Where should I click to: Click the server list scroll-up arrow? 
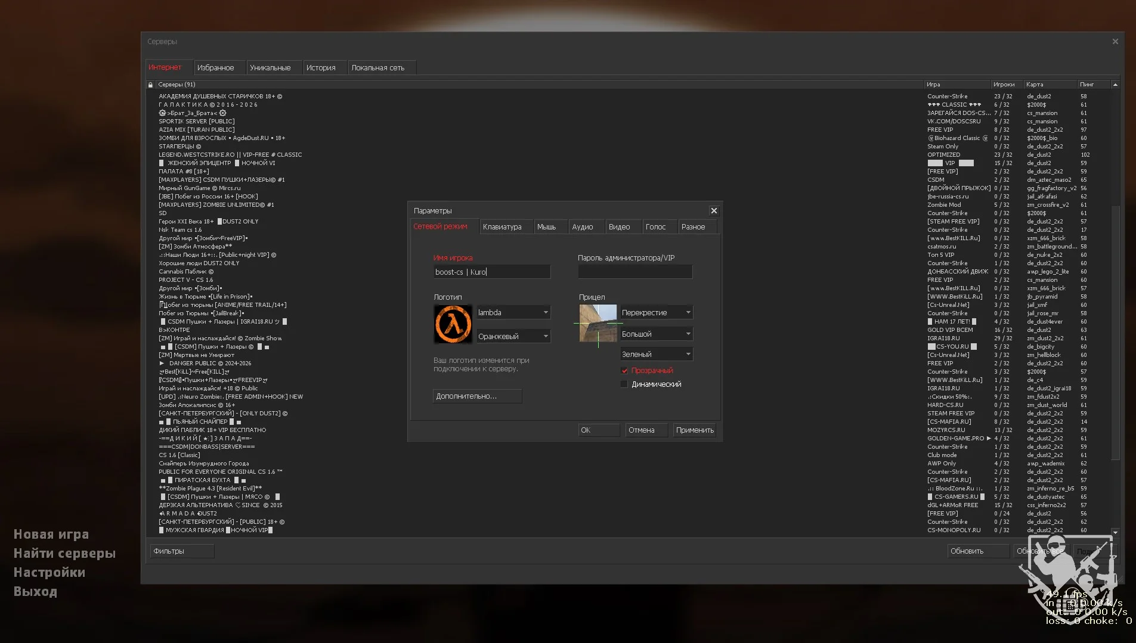pos(1115,85)
